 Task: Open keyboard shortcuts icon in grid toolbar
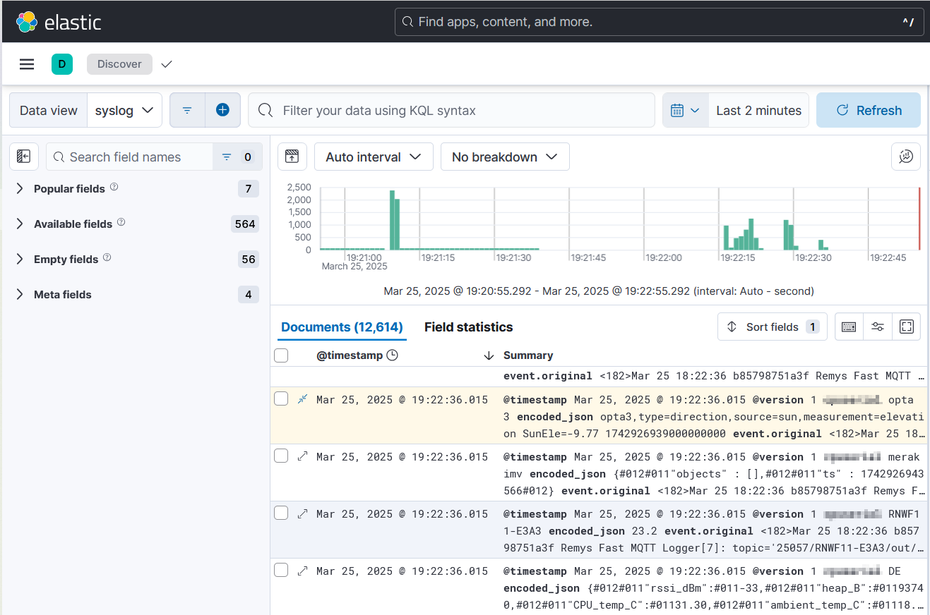click(x=849, y=327)
